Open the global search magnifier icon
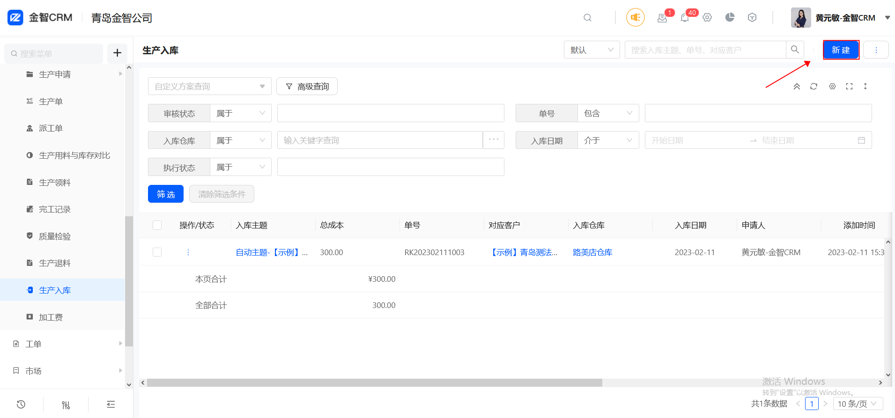Screen dimensions: 895x418 point(587,18)
